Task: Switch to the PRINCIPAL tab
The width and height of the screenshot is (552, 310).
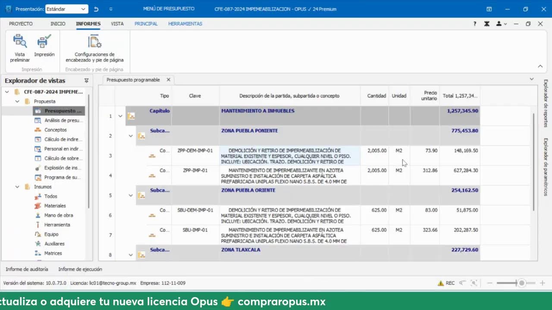Action: pos(146,24)
